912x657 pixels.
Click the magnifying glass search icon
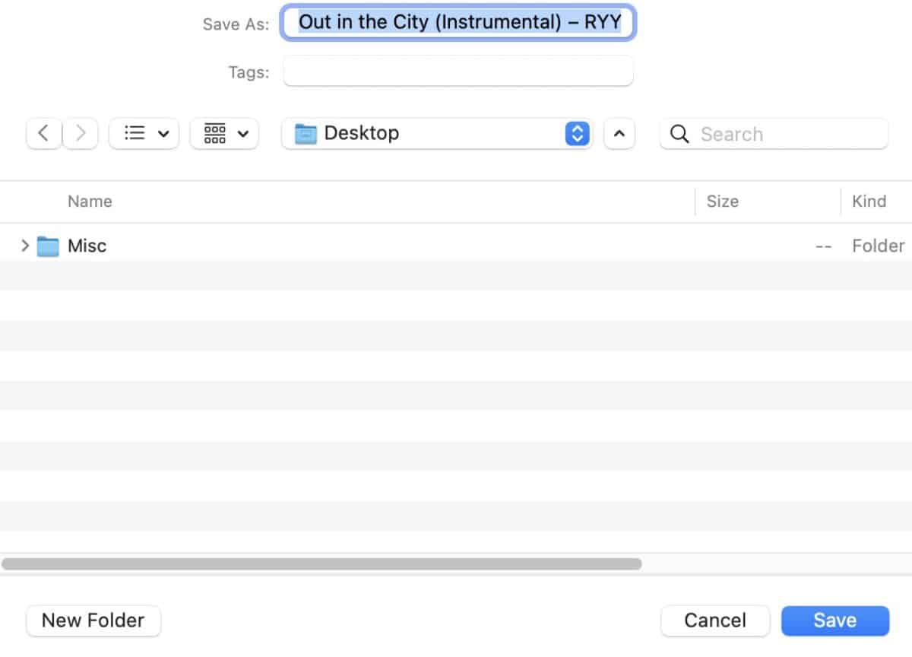click(680, 135)
